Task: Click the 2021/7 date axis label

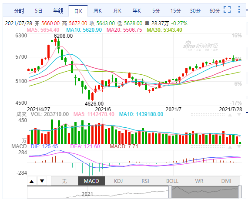Action: coord(173,109)
